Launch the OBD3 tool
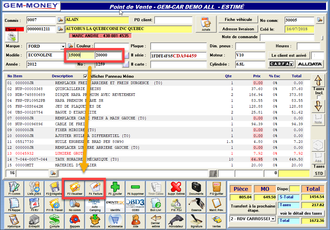This screenshot has width=330, height=230. pyautogui.click(x=136, y=205)
